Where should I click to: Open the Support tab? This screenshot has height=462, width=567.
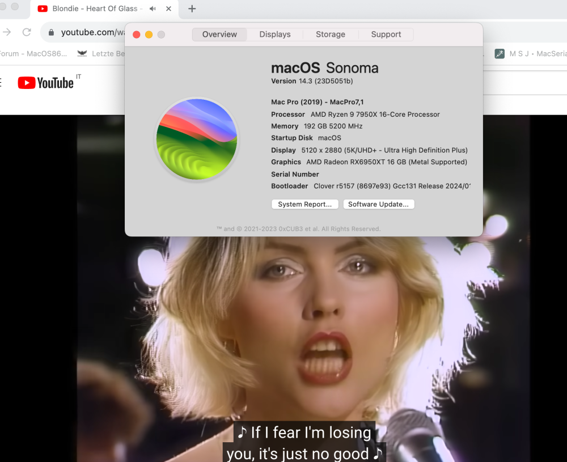point(386,35)
